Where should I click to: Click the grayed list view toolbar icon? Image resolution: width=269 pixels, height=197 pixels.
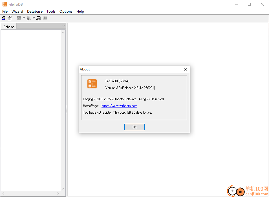click(45, 18)
